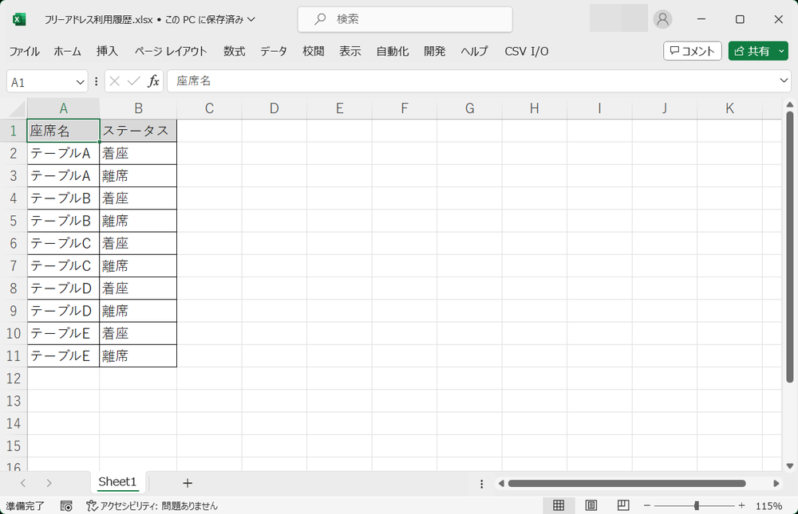Click the insert function fx icon
The image size is (798, 514).
153,81
